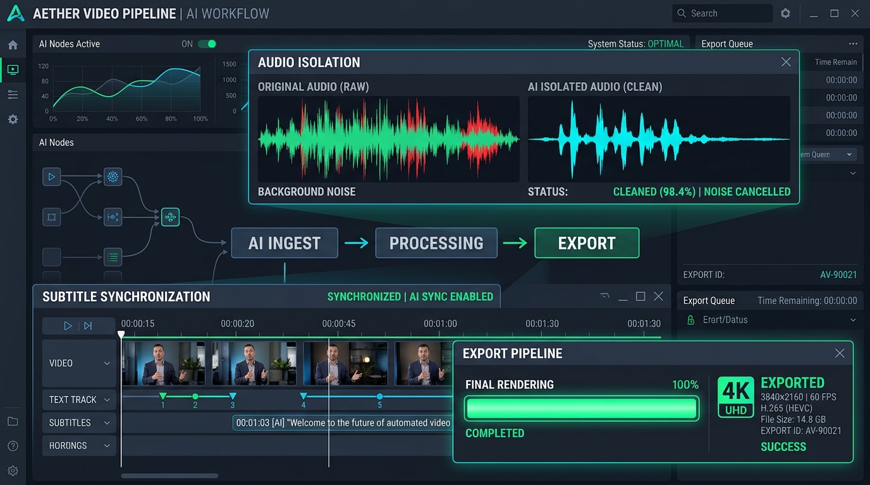Expand the SUBTITLES track dropdown
The image size is (870, 485).
(x=107, y=423)
